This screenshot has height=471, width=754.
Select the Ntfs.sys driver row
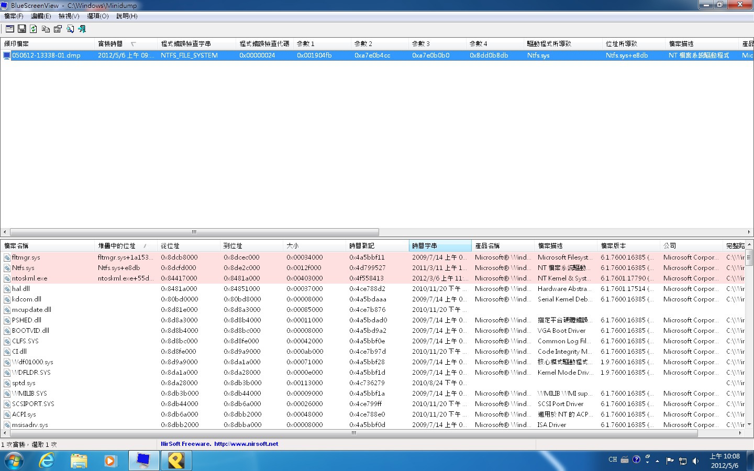[x=23, y=268]
